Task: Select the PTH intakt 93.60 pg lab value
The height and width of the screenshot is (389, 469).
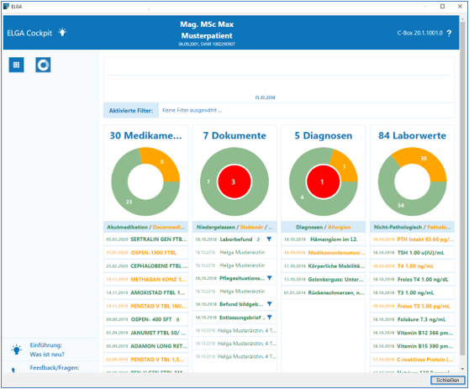Action: [412, 239]
